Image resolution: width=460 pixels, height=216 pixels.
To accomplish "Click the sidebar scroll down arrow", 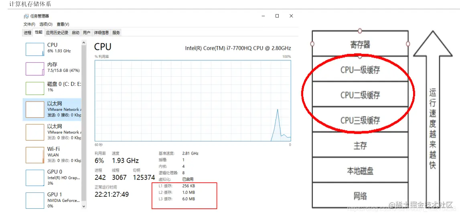I will tap(84, 206).
